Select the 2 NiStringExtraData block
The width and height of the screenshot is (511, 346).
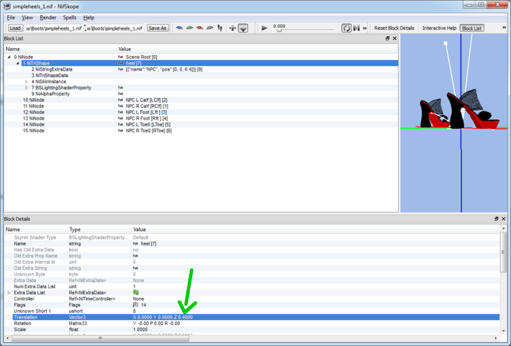coord(52,69)
